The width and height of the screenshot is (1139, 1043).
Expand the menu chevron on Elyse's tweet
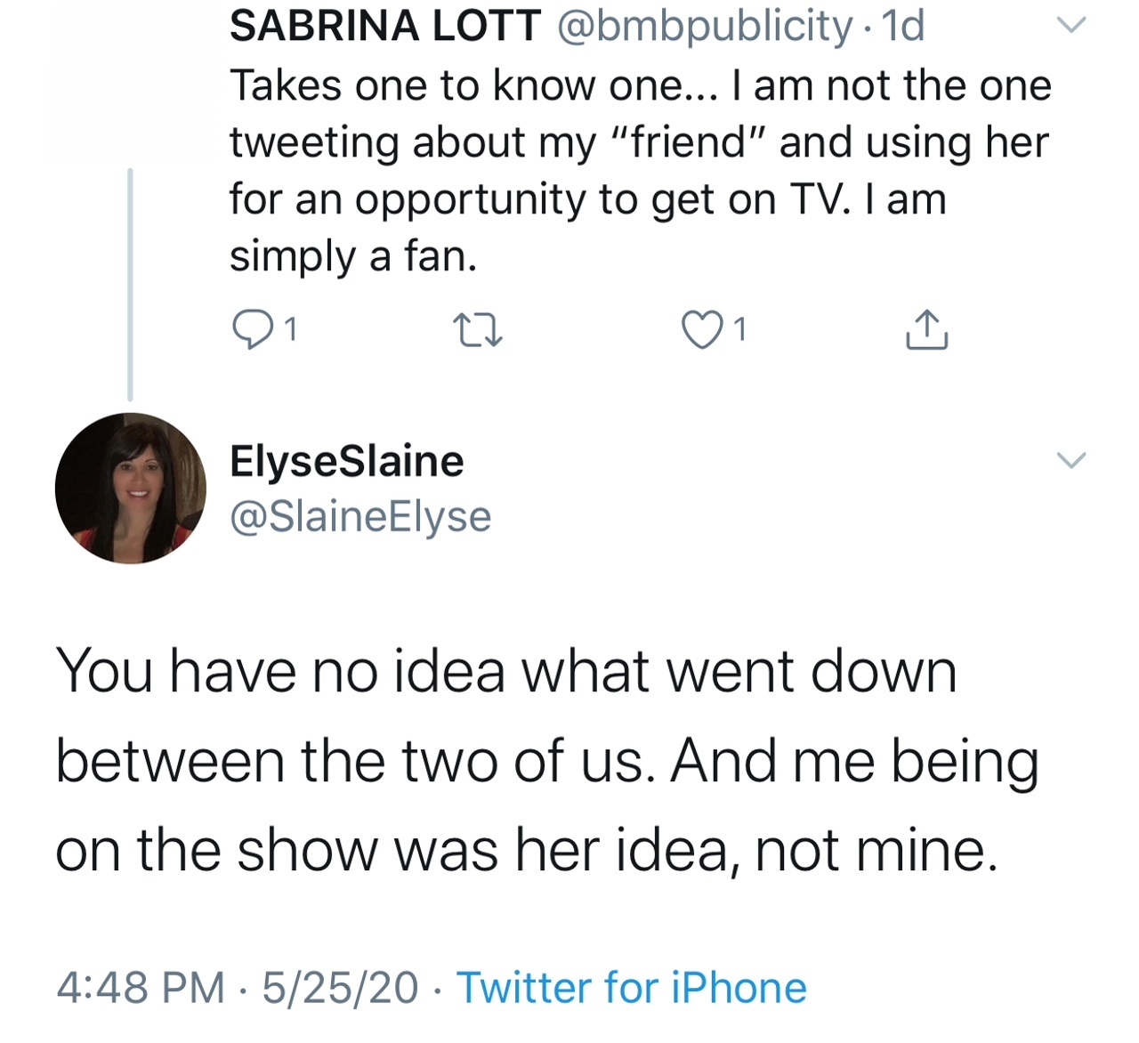(1072, 460)
